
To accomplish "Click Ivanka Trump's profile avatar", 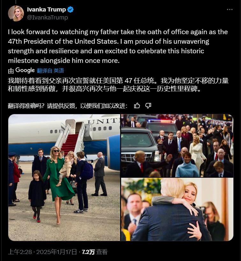I will [16, 13].
